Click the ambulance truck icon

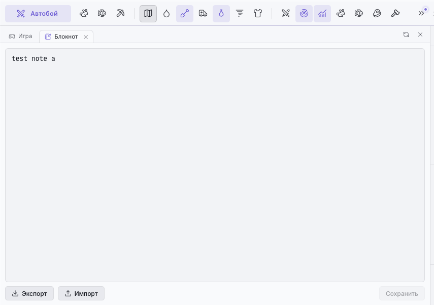(x=203, y=14)
